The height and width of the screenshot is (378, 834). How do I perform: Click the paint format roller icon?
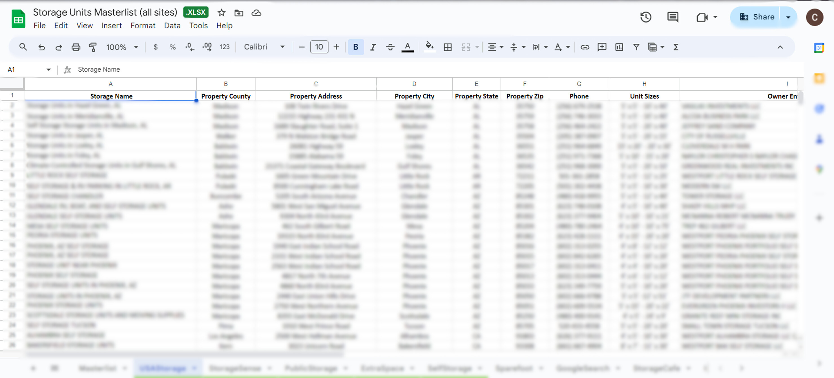click(x=93, y=47)
